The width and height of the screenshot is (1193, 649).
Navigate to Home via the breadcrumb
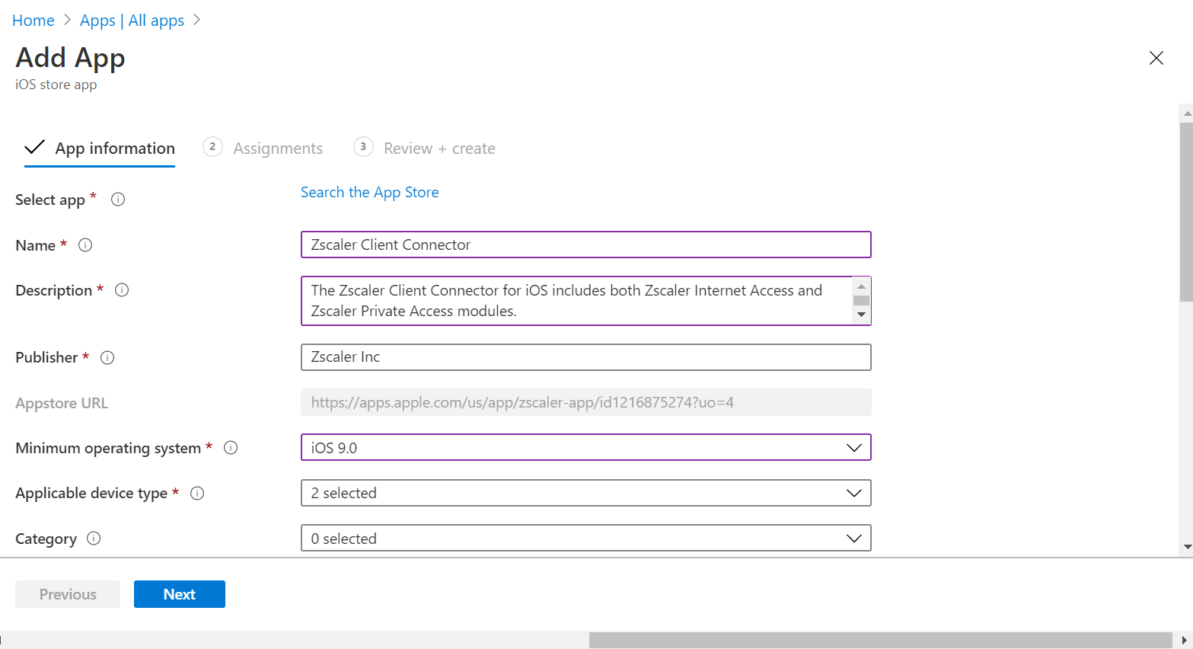[x=33, y=20]
